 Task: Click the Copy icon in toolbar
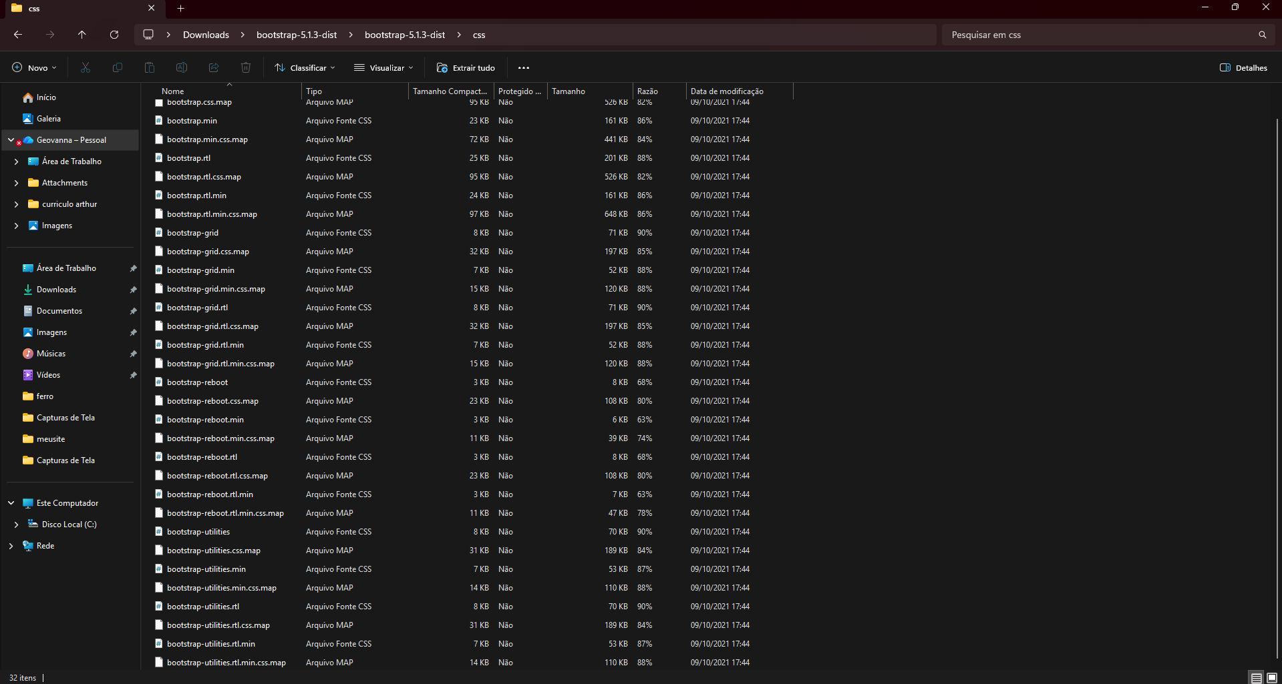tap(118, 67)
